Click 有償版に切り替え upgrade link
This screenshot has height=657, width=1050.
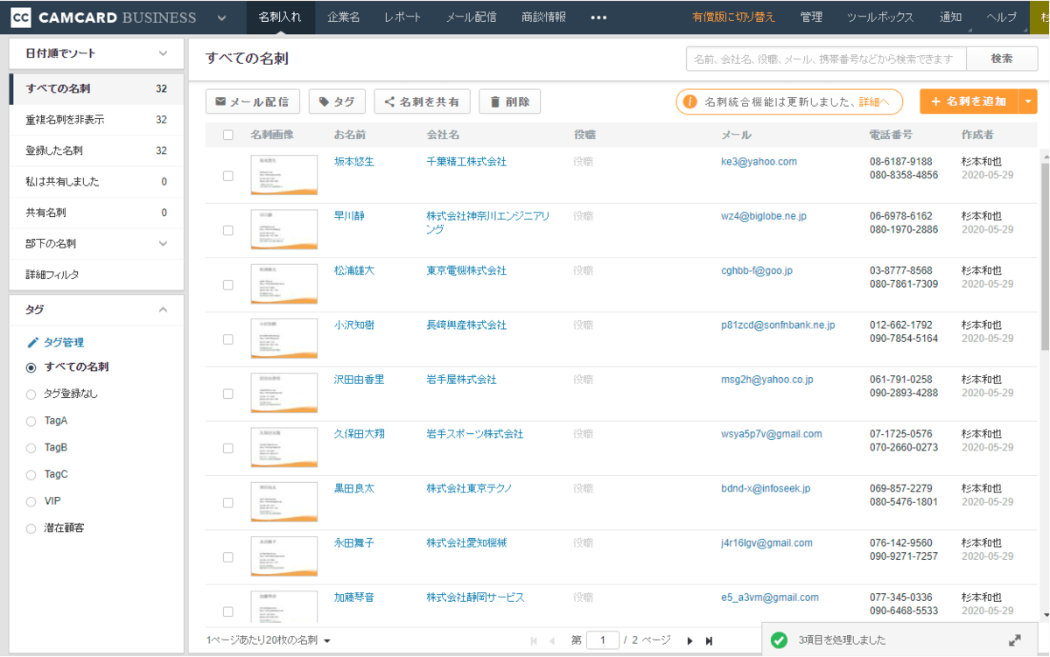(x=733, y=17)
